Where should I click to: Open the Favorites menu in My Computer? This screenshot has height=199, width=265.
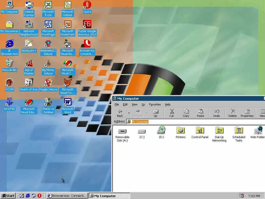click(155, 104)
